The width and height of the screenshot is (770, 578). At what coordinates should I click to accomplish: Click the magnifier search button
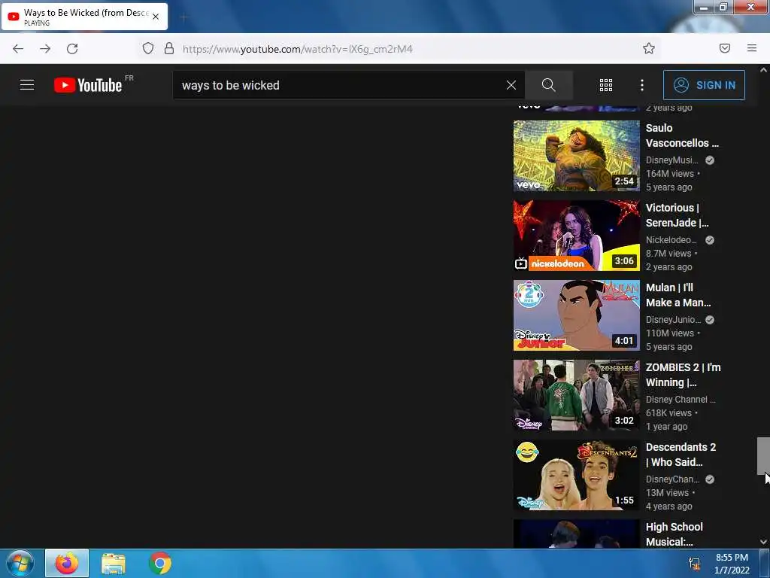548,85
